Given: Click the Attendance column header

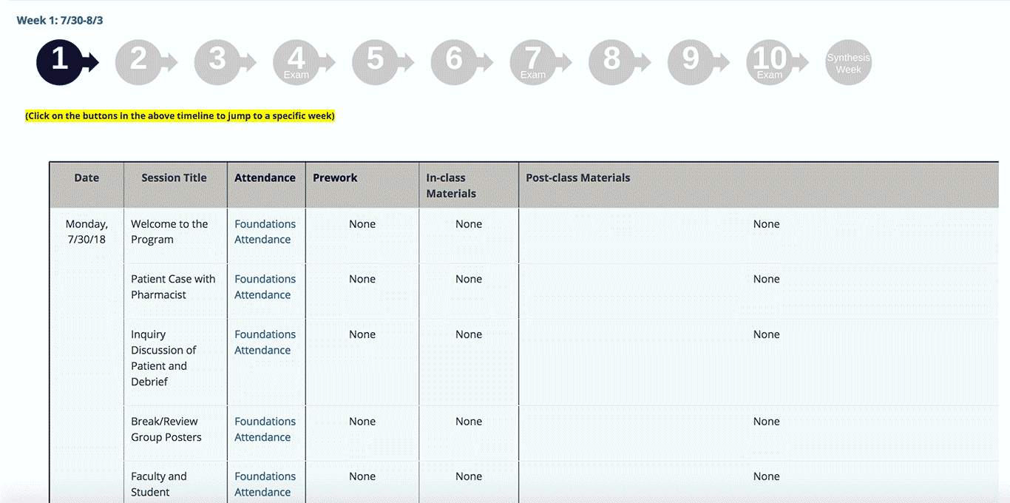Looking at the screenshot, I should (265, 185).
